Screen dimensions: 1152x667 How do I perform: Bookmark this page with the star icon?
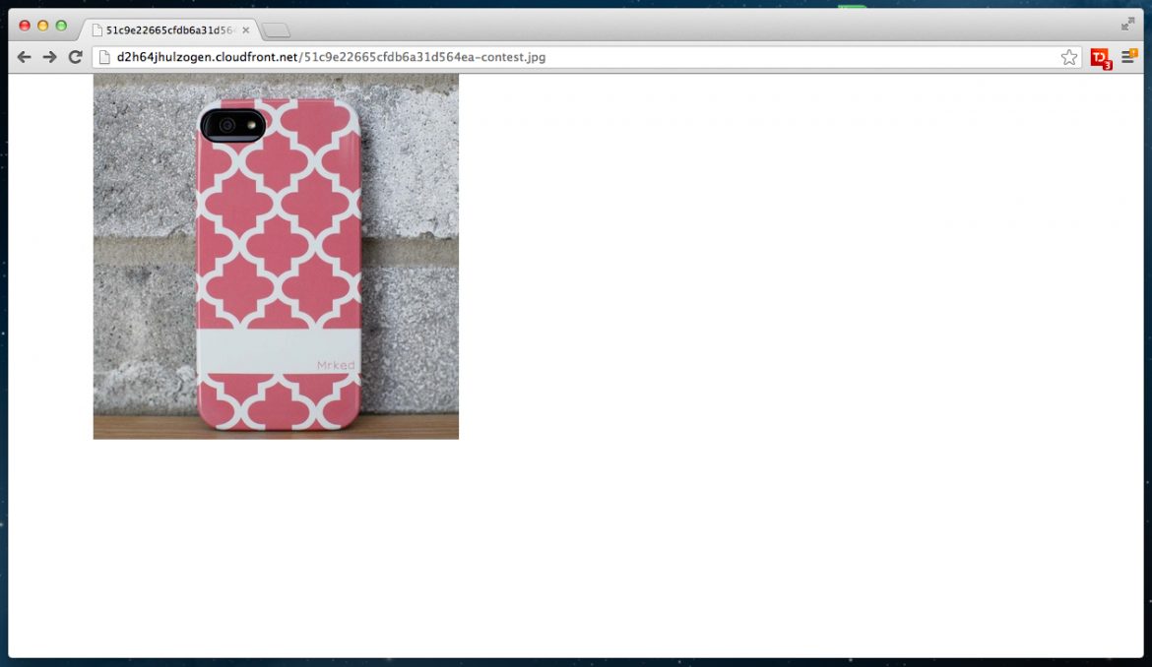point(1068,57)
